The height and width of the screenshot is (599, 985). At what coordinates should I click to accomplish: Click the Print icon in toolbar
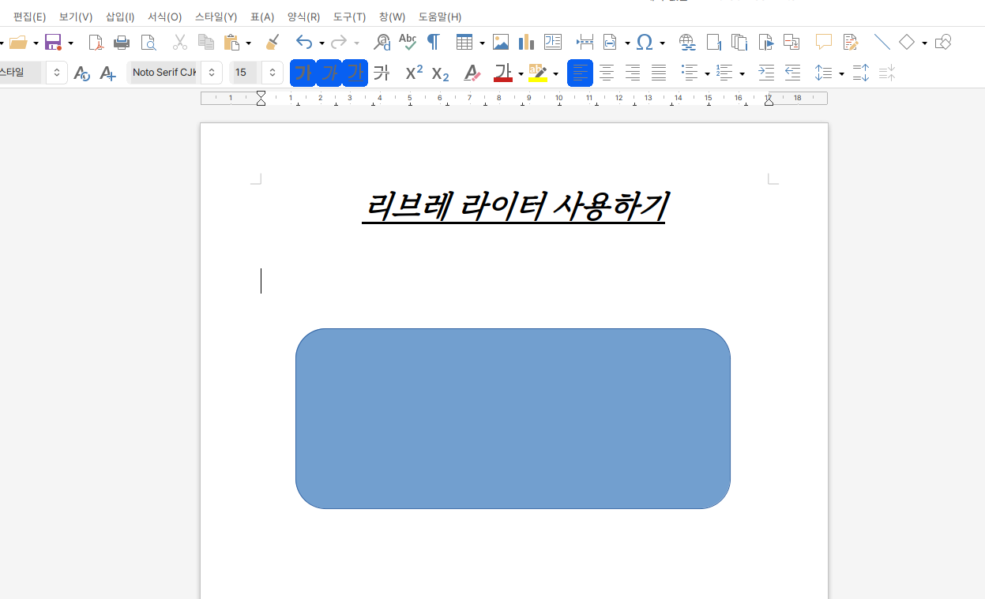[x=122, y=42]
